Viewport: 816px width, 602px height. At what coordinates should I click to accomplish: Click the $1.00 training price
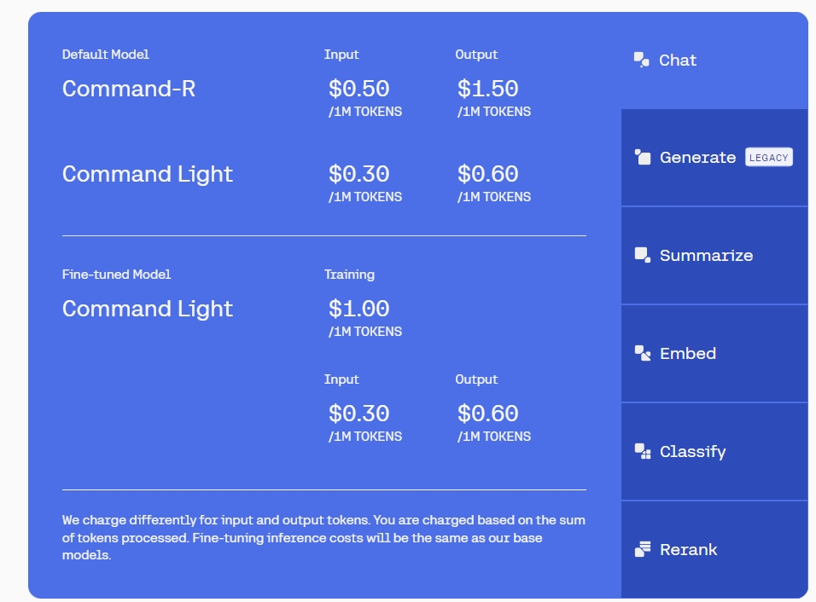[x=358, y=309]
